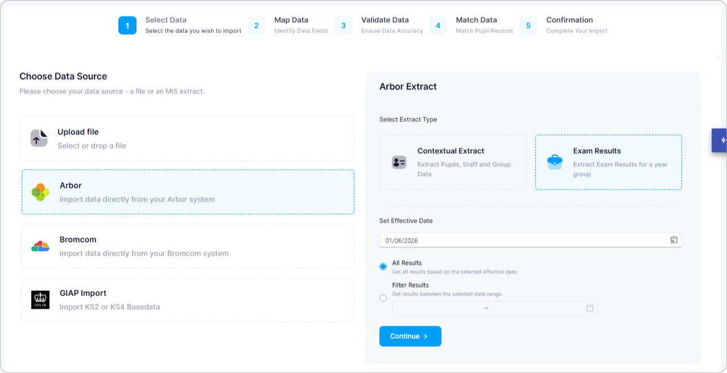Click the Select Extract Type label
Screen dimensions: 727x373
(x=408, y=120)
